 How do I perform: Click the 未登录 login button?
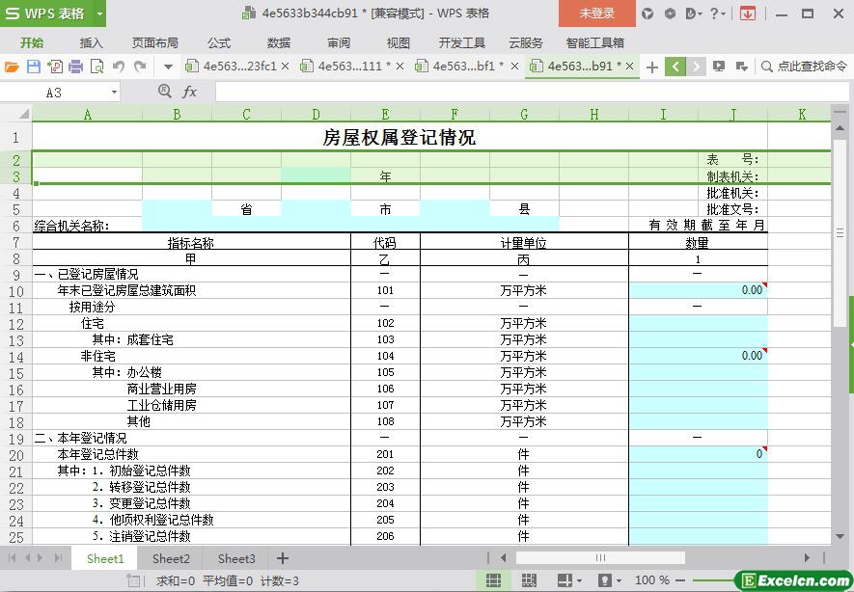[x=596, y=13]
